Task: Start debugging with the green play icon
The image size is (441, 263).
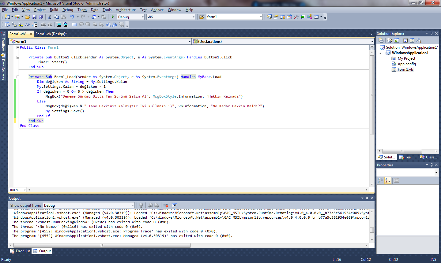Action: pyautogui.click(x=113, y=17)
